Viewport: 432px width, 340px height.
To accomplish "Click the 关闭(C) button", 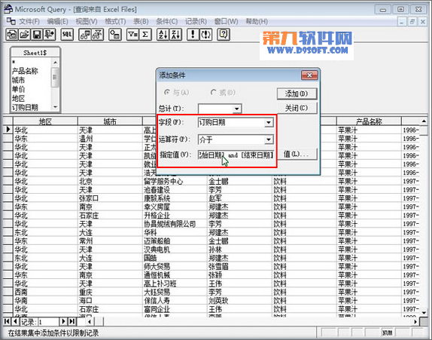I will (x=297, y=108).
